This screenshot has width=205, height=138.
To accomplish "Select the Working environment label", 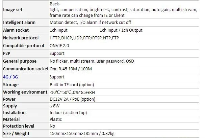I will [25, 92].
